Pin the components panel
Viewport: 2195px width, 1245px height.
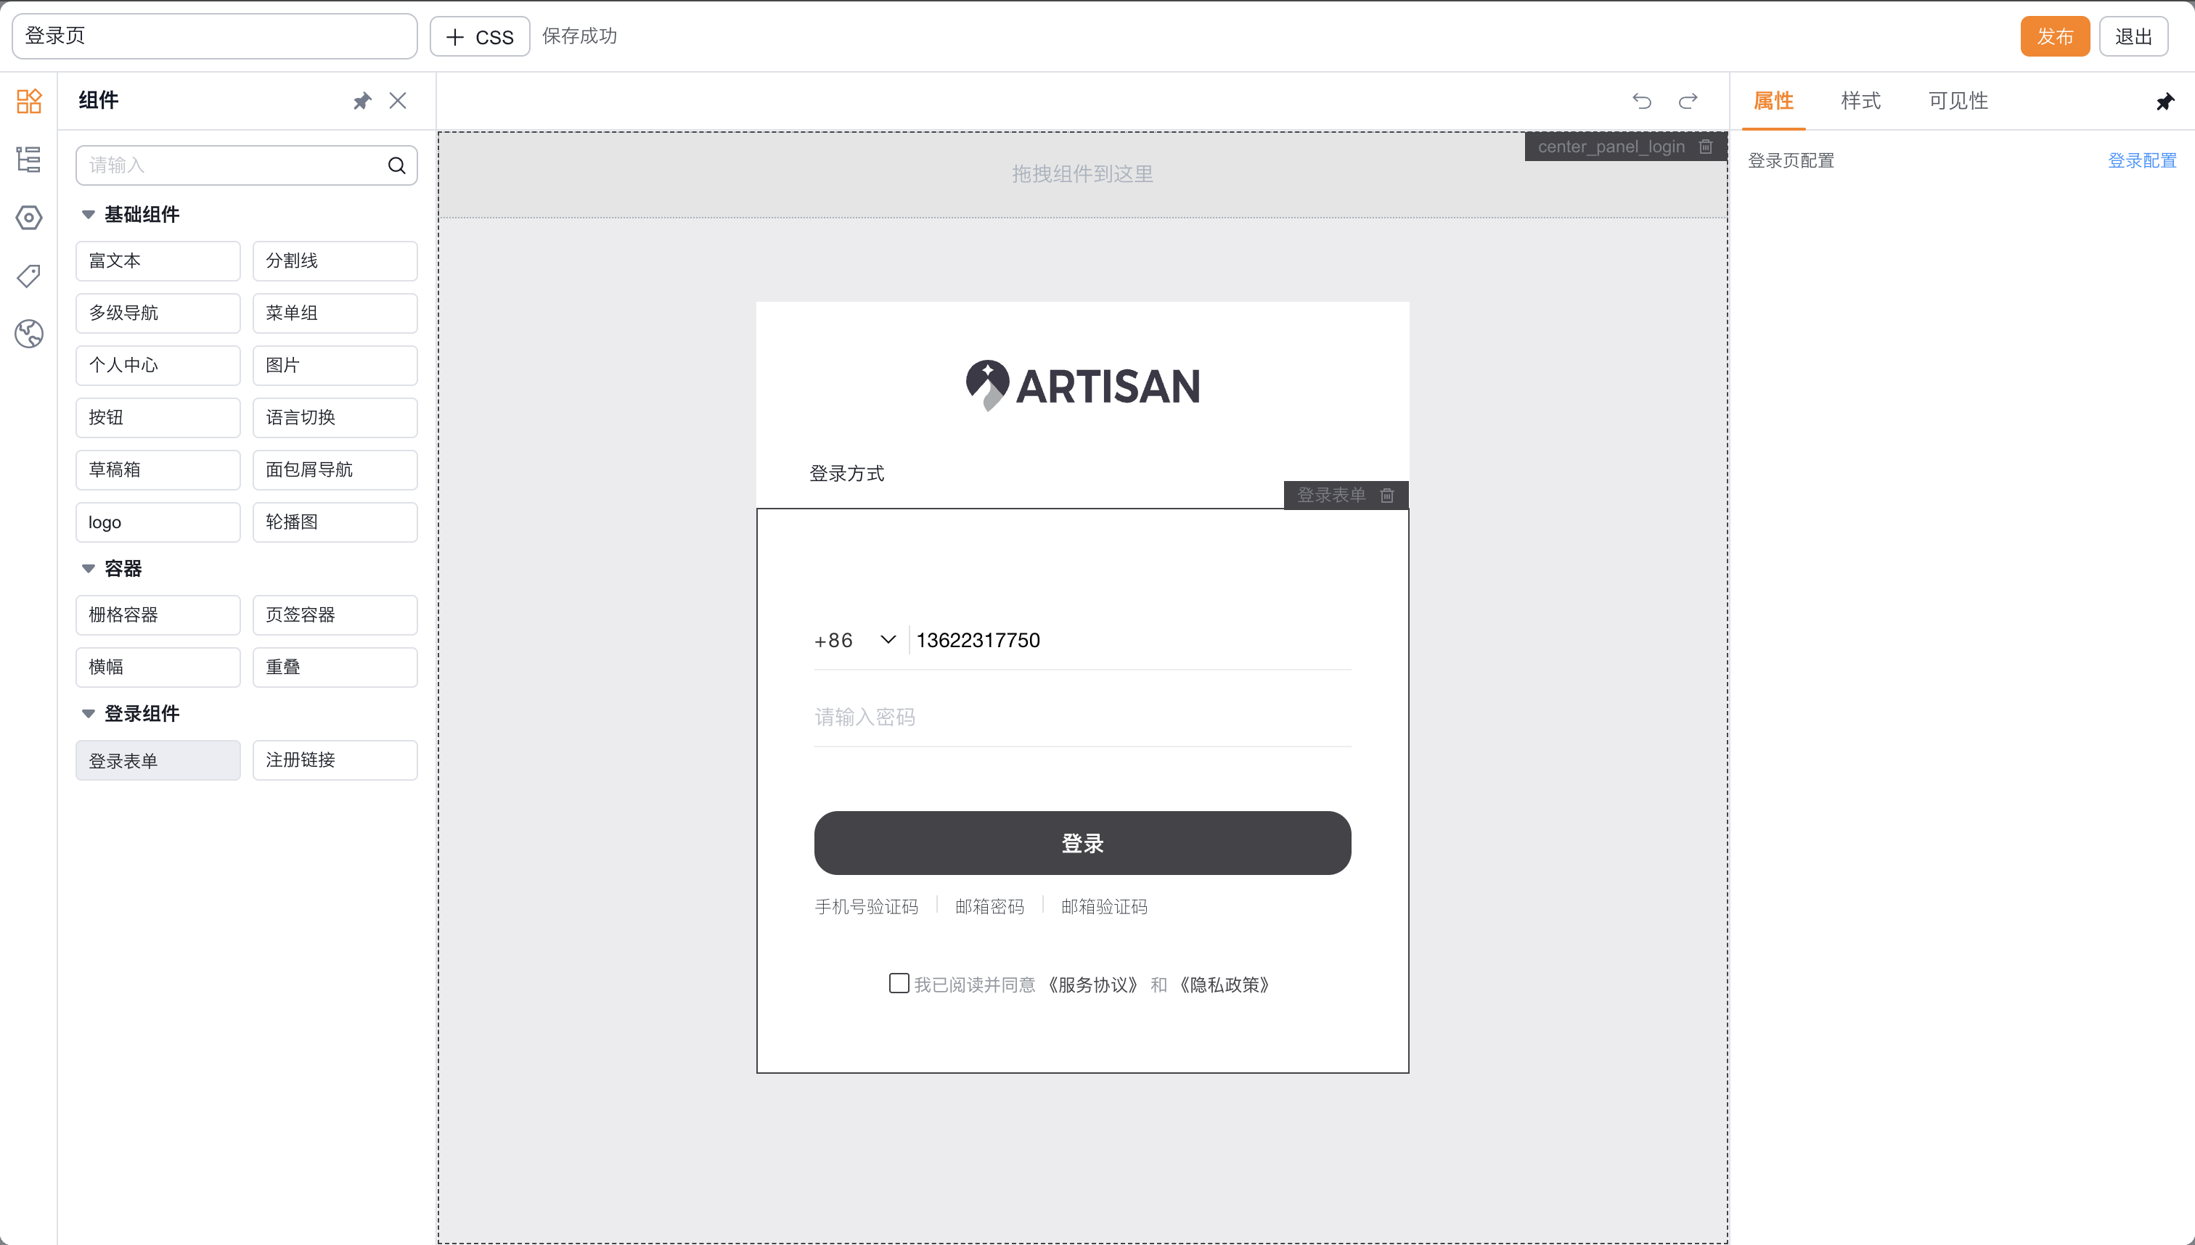coord(362,101)
